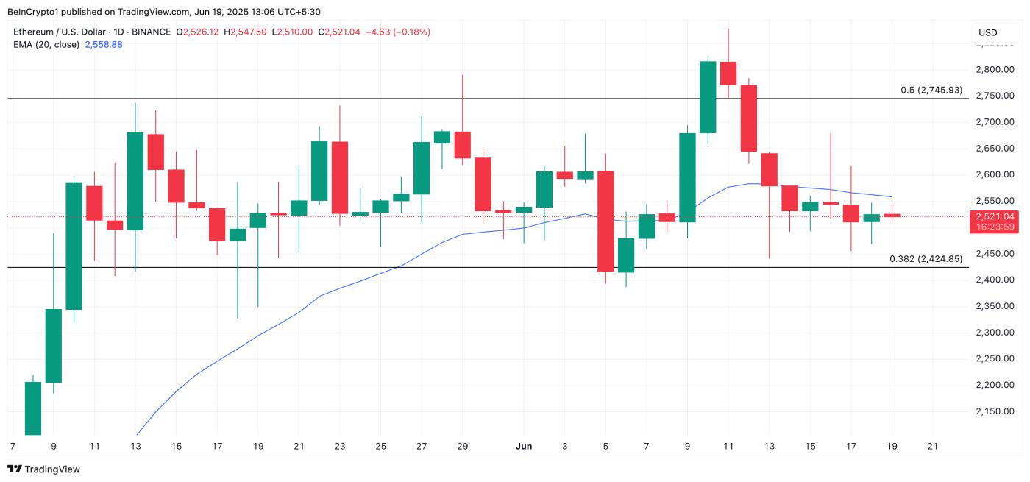Click the BeInCrypto1 published on TradingView.com header

click(164, 12)
